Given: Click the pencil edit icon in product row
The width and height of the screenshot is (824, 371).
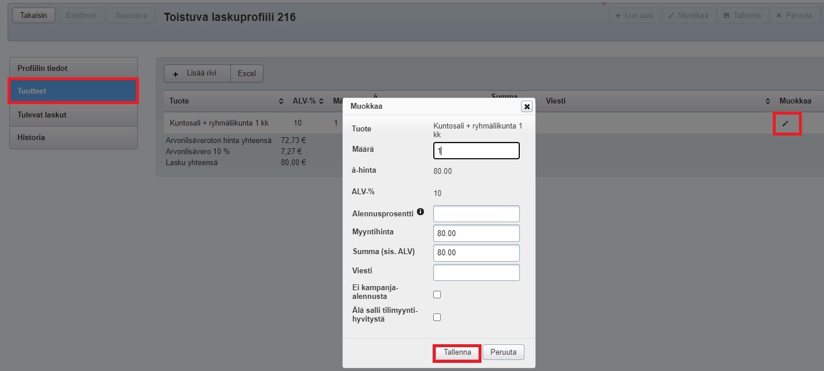Looking at the screenshot, I should [x=786, y=123].
